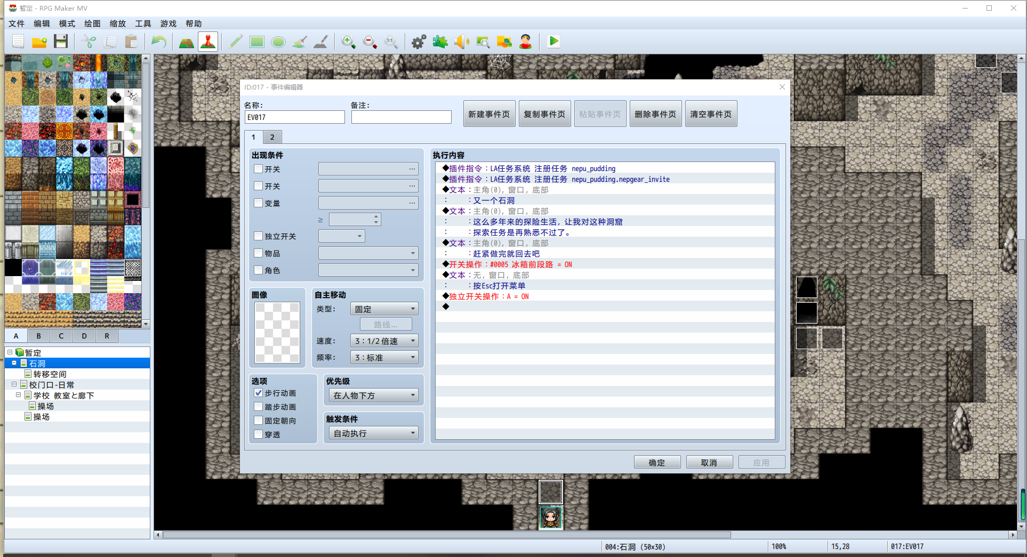This screenshot has height=557, width=1027.
Task: Open the 触发条件 trigger dropdown
Action: [x=374, y=433]
